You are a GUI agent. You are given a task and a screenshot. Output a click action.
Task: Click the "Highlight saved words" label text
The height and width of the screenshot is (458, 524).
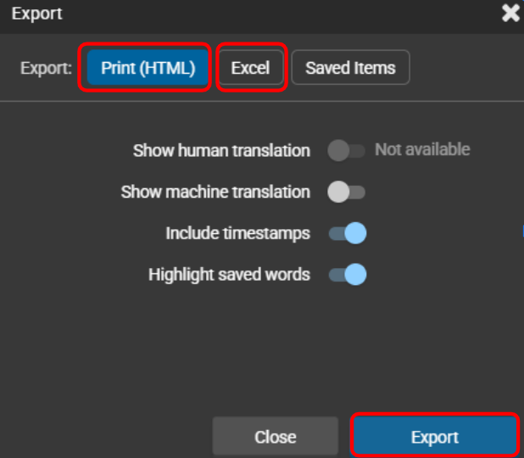click(229, 275)
